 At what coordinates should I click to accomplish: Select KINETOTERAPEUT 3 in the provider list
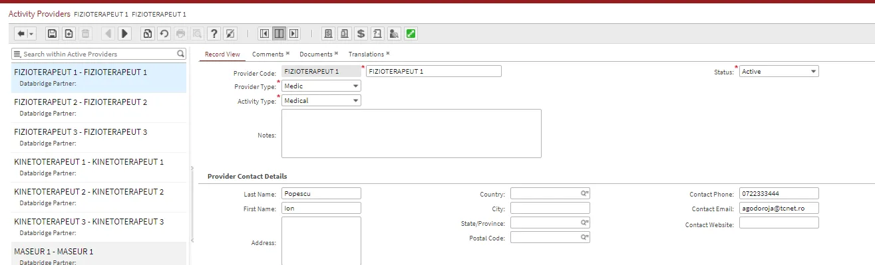(99, 227)
